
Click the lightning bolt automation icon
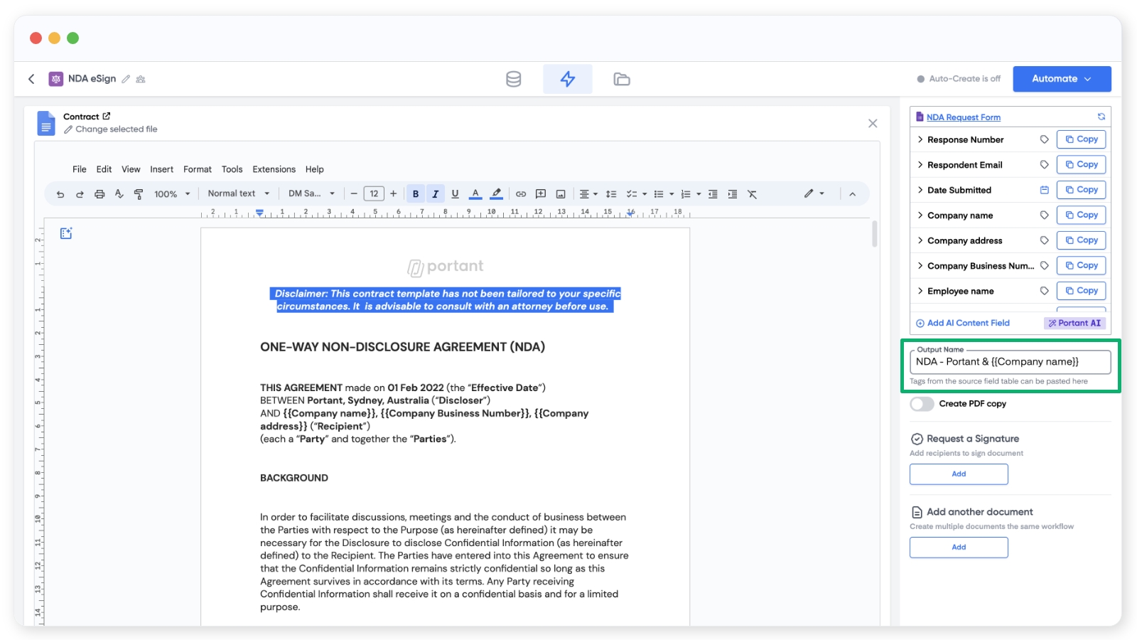pos(567,79)
